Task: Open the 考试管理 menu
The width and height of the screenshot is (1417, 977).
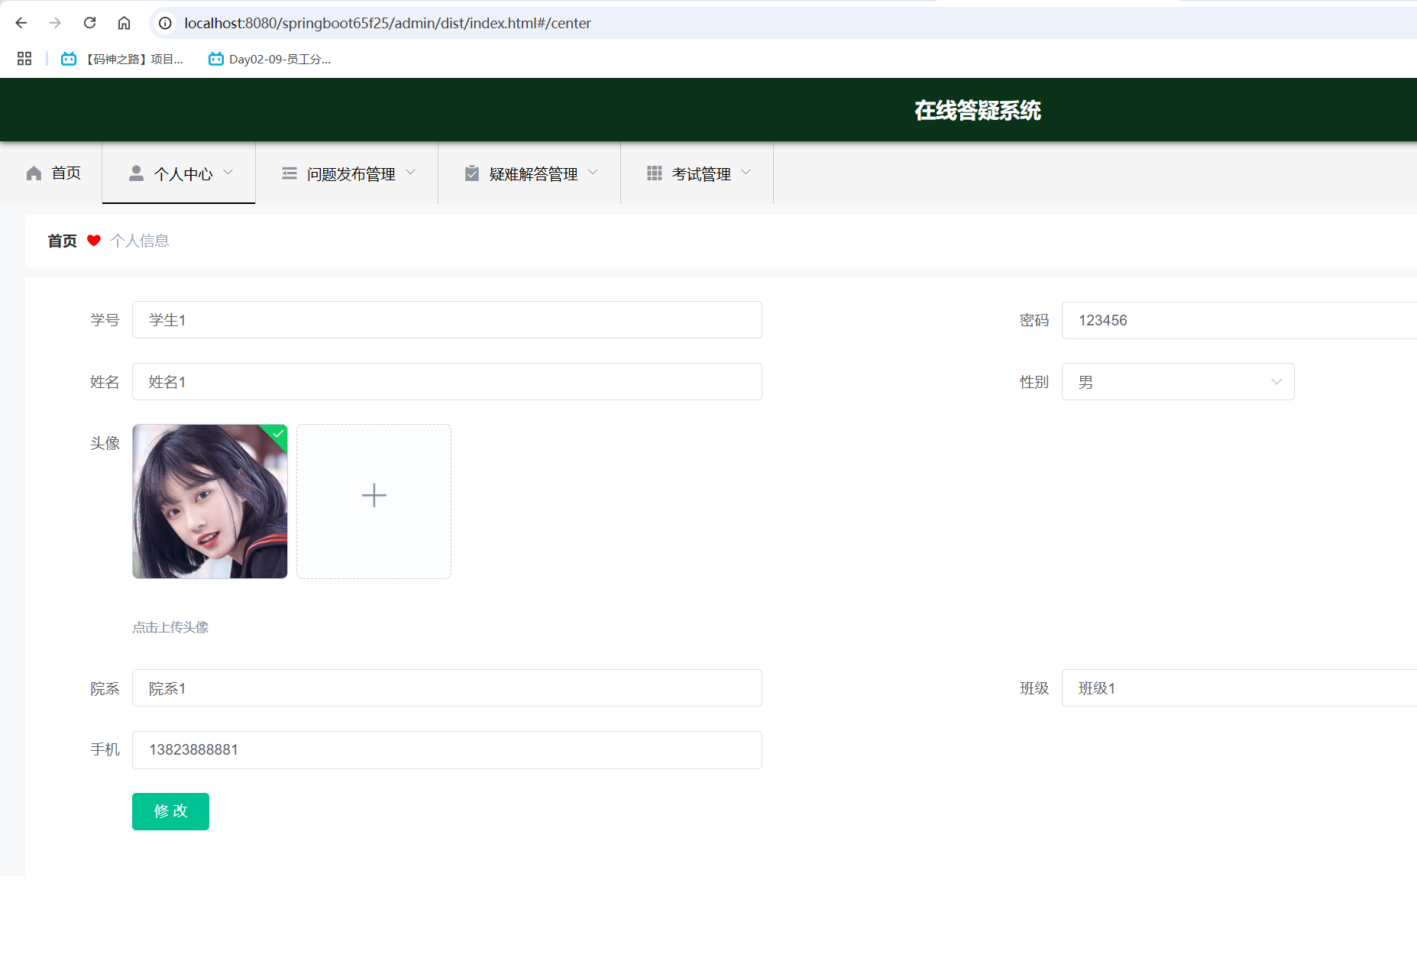Action: pyautogui.click(x=697, y=173)
